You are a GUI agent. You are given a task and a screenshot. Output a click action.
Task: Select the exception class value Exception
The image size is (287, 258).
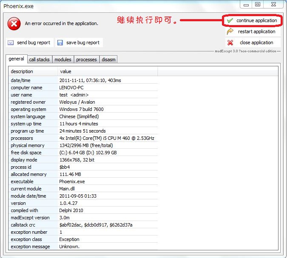click(x=69, y=239)
